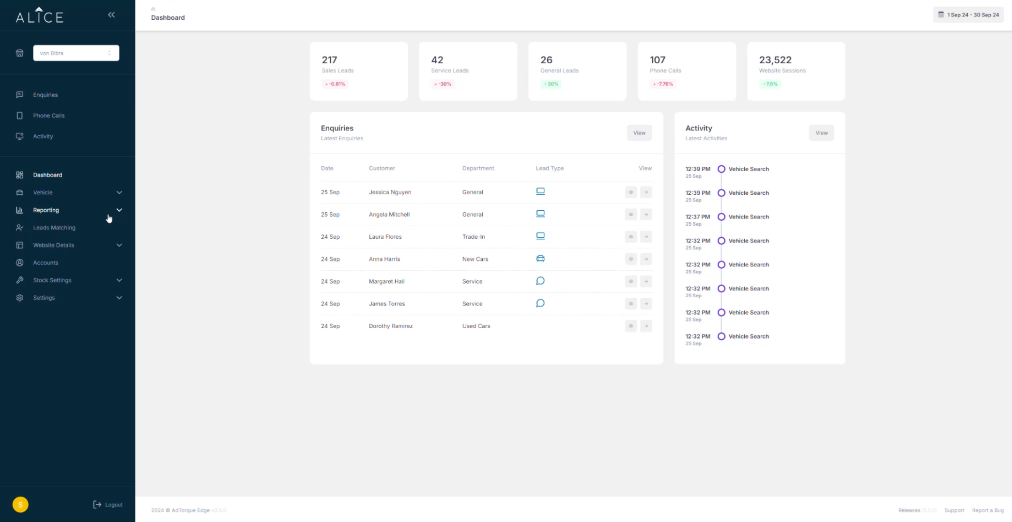Click the home breadcrumb icon above Dashboard
This screenshot has height=522, width=1012.
[153, 9]
